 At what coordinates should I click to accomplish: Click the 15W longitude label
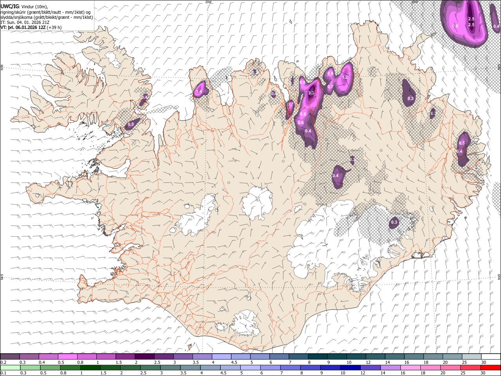(415, 2)
